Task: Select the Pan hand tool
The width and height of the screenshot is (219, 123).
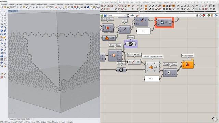Action: [x=30, y=7]
